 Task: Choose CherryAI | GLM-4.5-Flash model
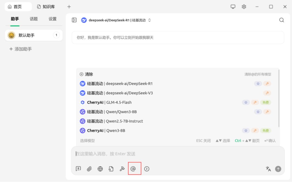point(175,102)
